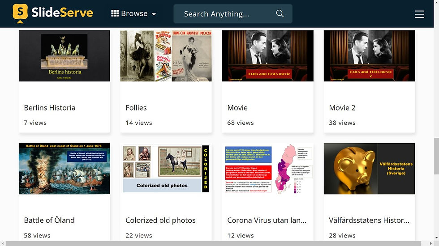The width and height of the screenshot is (439, 246).
Task: Click the 22 views text
Action: click(x=139, y=235)
